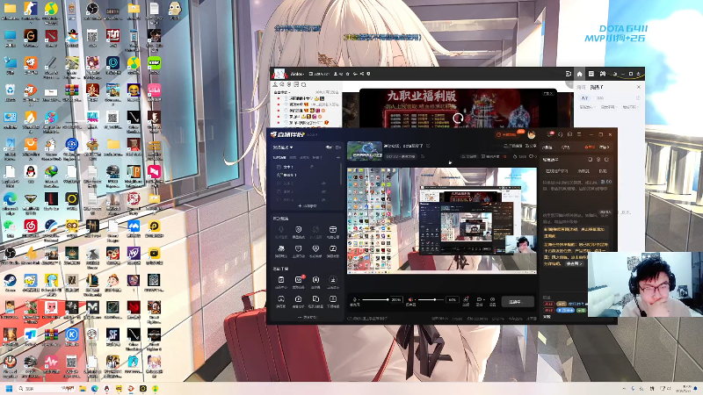Select the Steam desktop icon
The width and height of the screenshot is (703, 395).
pos(10,283)
